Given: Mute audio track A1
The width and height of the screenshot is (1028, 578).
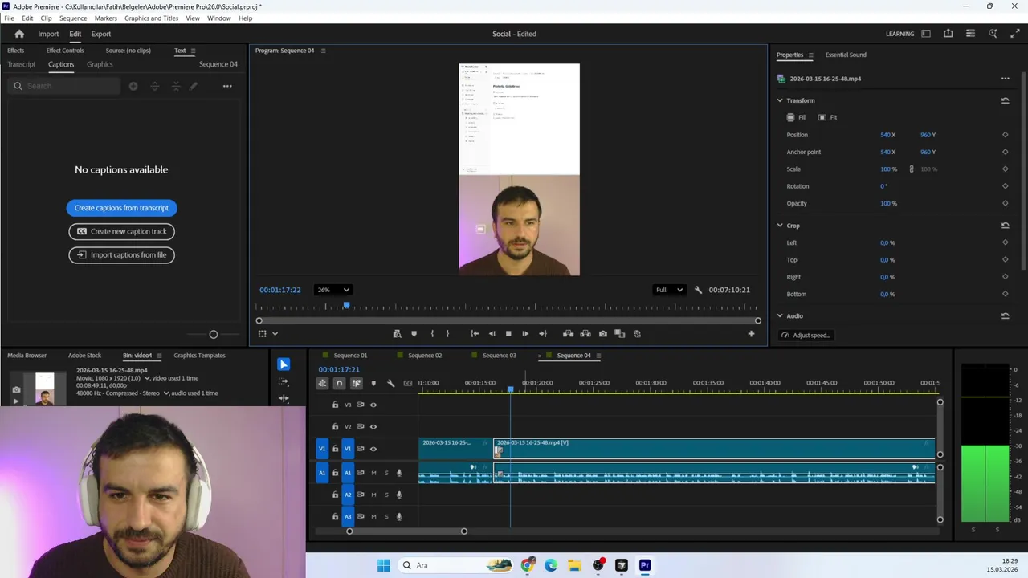Looking at the screenshot, I should 373,473.
